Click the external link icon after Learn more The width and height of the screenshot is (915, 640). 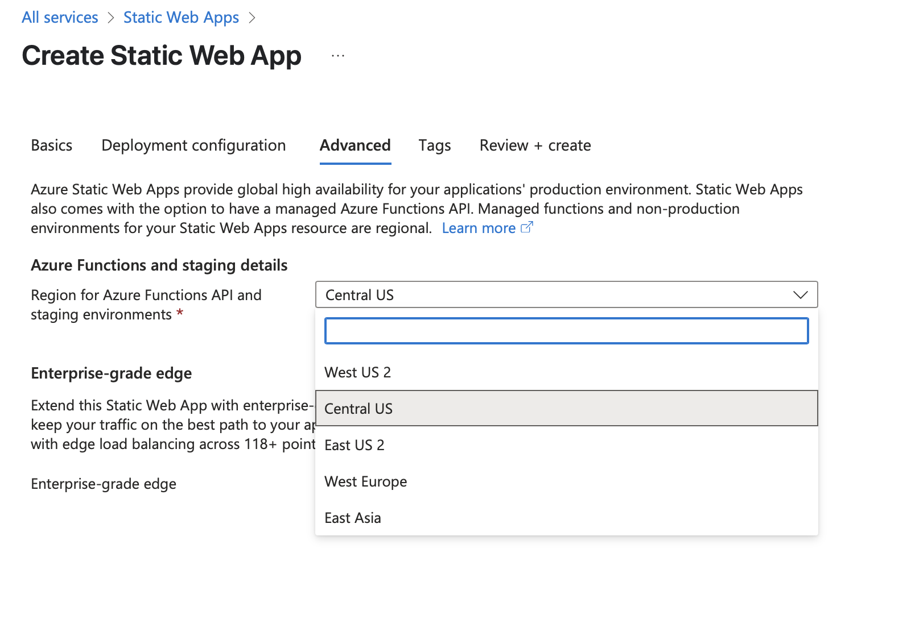527,227
